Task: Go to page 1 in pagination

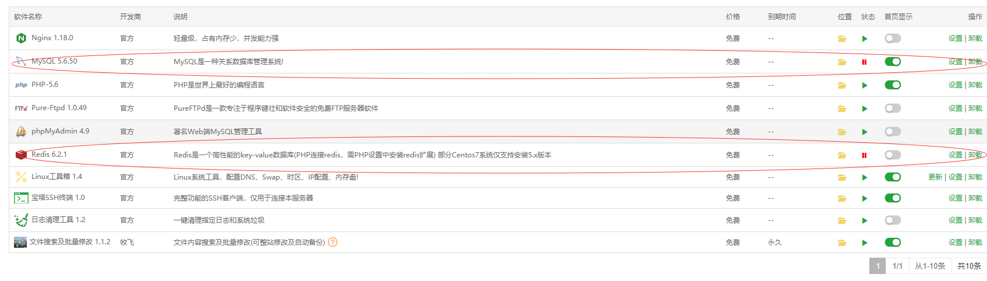Action: 877,266
